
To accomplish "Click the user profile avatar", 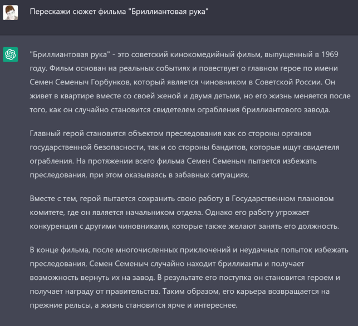I will point(11,12).
